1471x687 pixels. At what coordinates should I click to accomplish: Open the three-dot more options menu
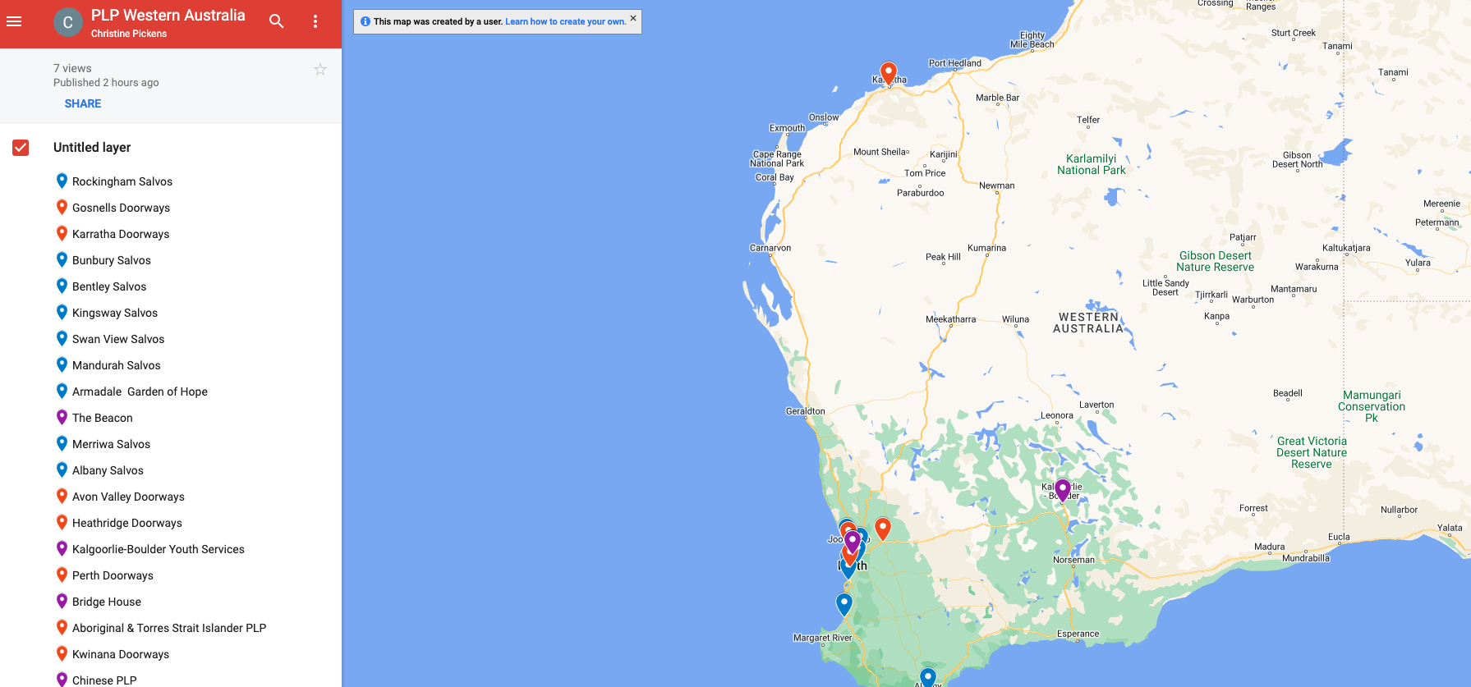tap(315, 21)
